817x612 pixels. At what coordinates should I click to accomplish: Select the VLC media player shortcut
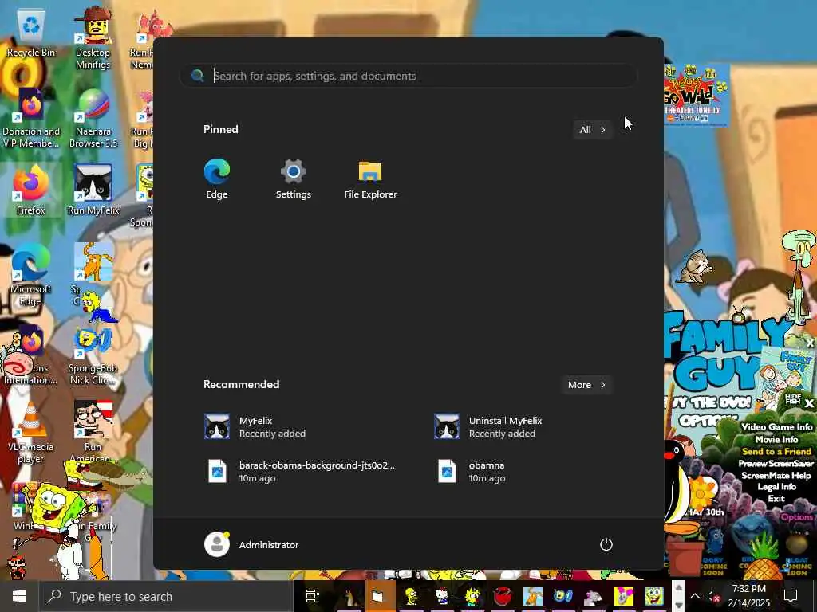pos(30,433)
